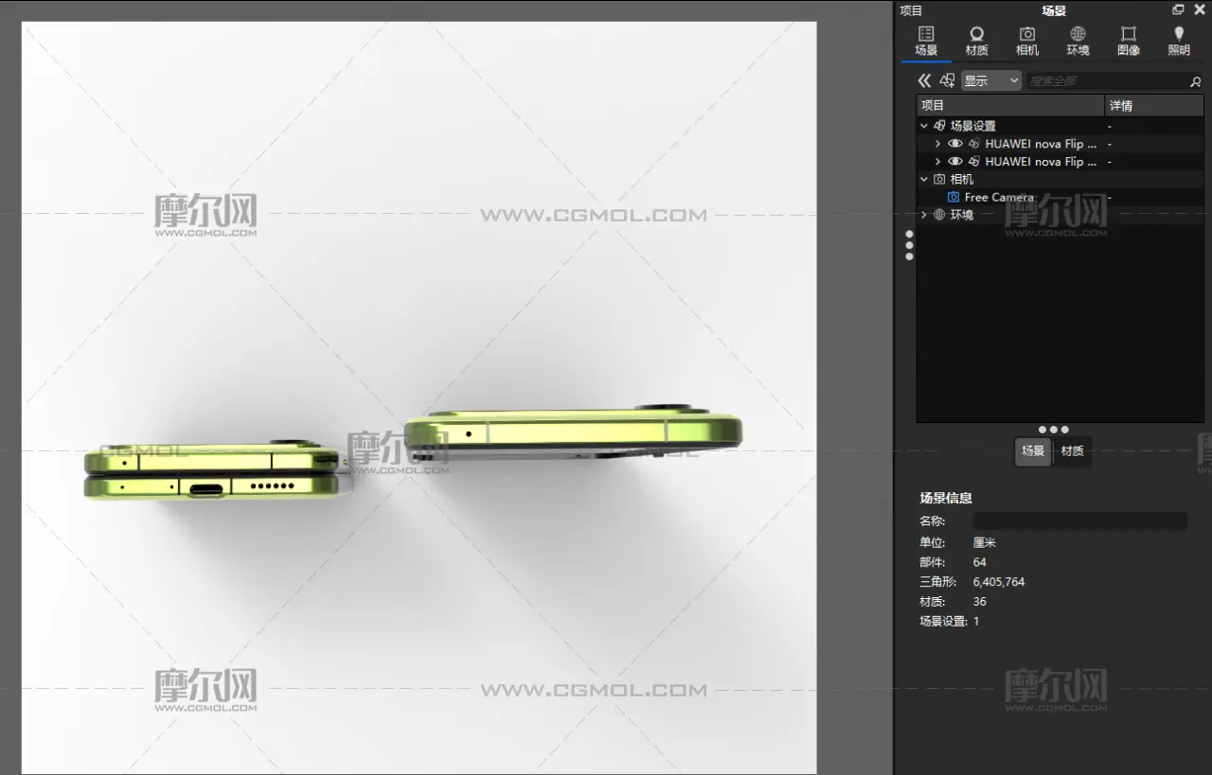Screen dimensions: 1212x775
Task: Expand the 环境 tree node
Action: click(x=924, y=215)
